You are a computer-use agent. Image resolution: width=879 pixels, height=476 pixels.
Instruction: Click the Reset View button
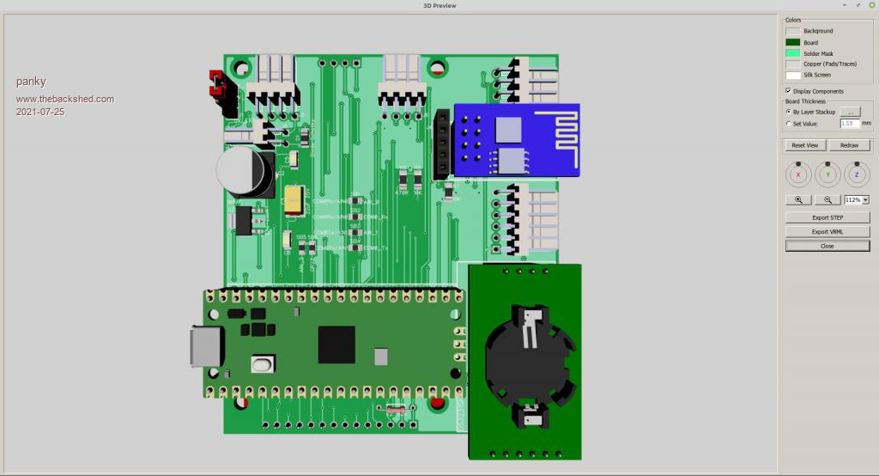[x=804, y=145]
